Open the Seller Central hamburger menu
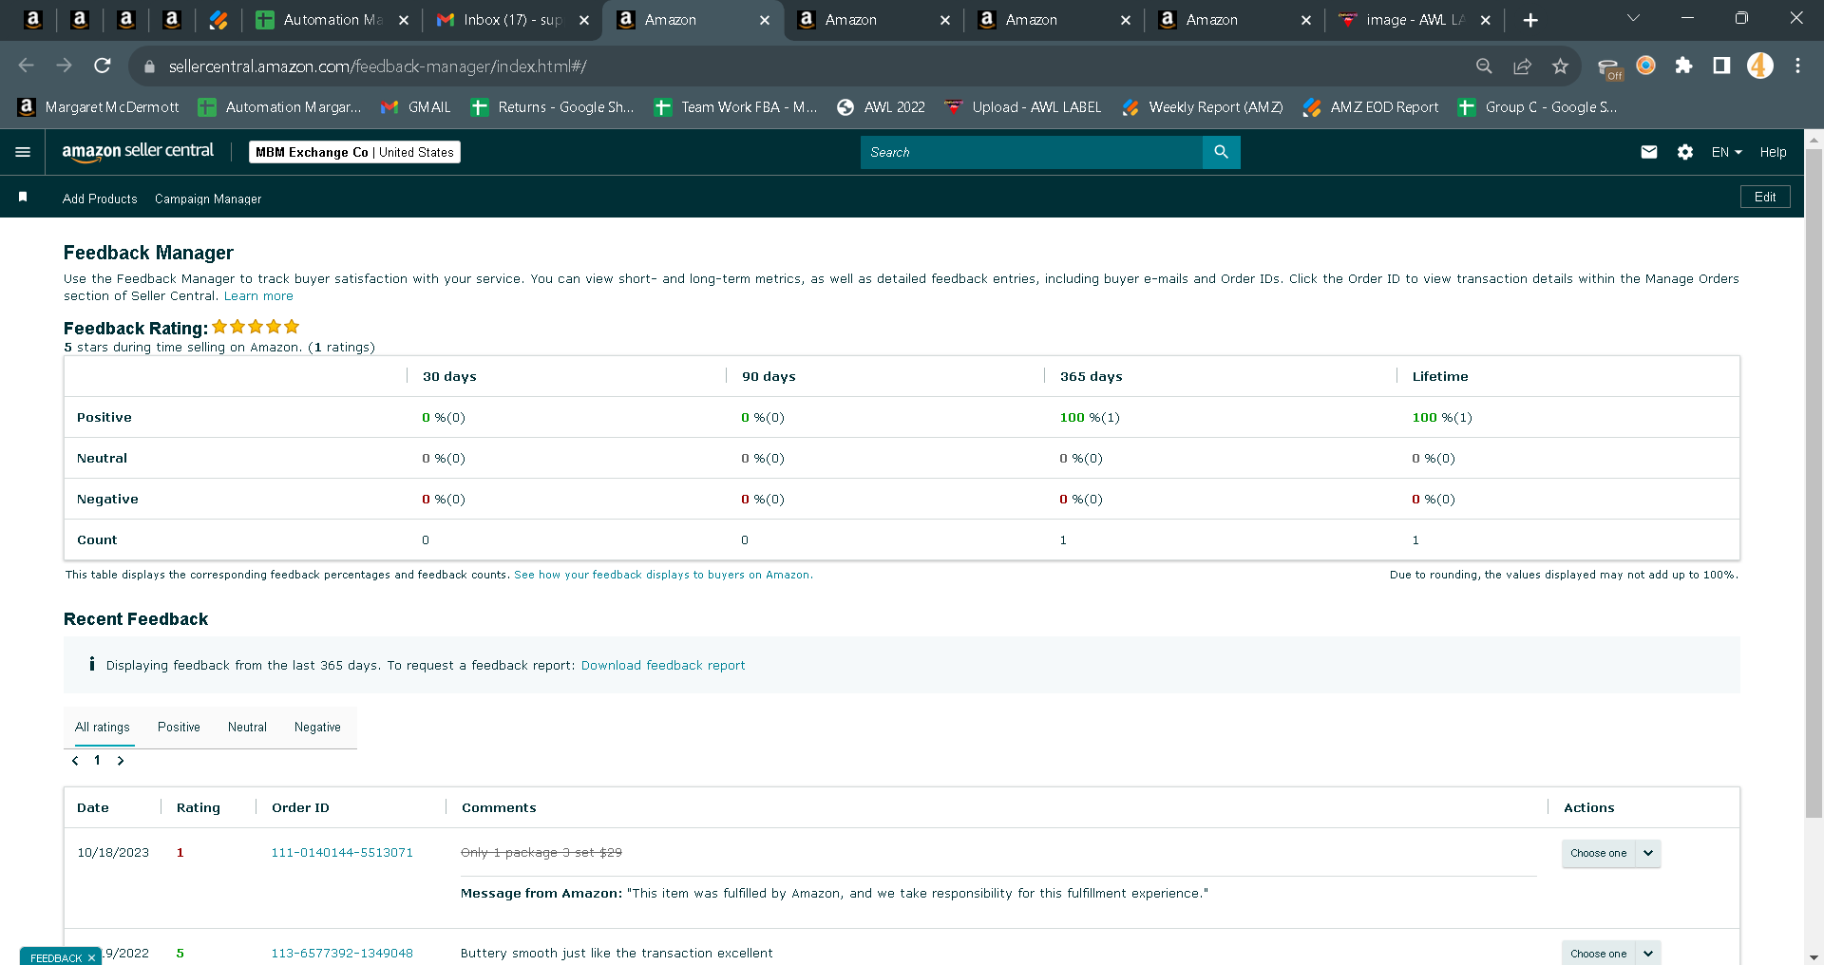Viewport: 1824px width, 965px height. pos(23,152)
